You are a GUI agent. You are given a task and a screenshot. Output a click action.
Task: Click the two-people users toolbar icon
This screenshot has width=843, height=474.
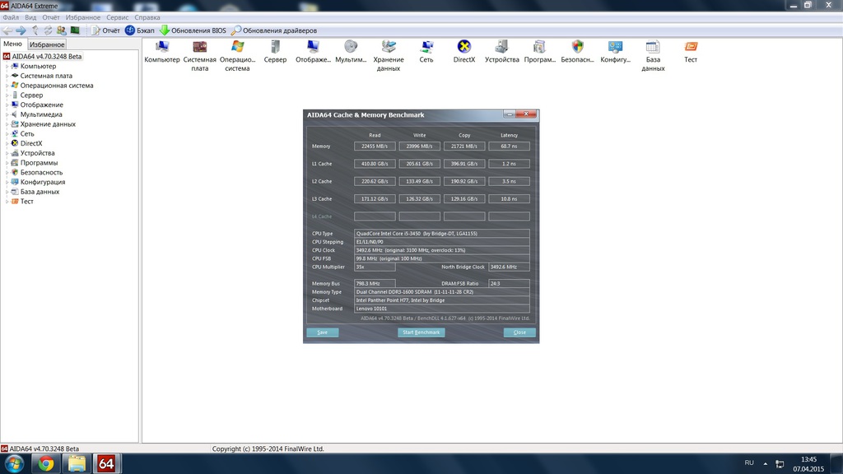click(x=61, y=30)
